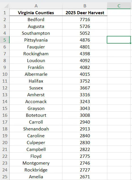Select the Bedford cell
Viewport: 132px width, 180px height.
coord(36,19)
